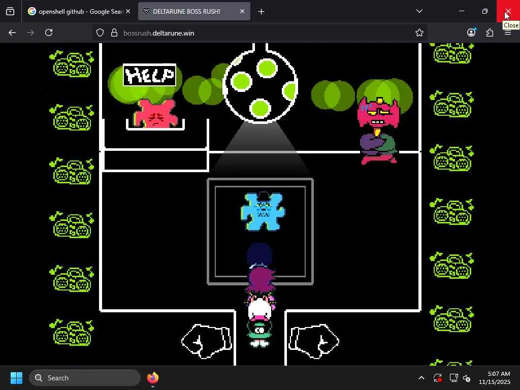Click the caged red puzzle-piece character
The height and width of the screenshot is (390, 520).
(155, 114)
